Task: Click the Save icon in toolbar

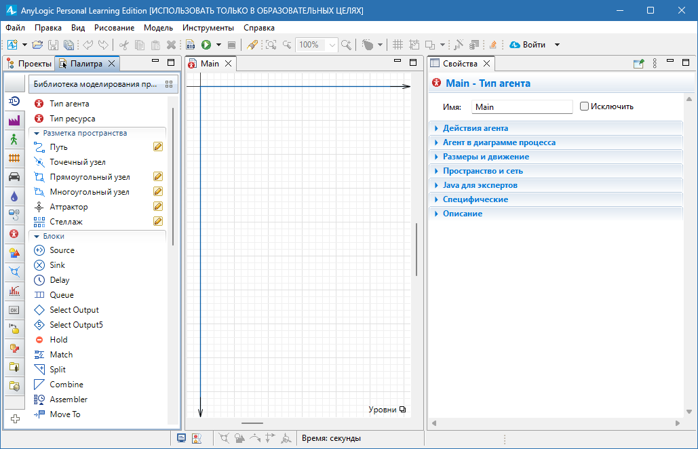Action: (x=53, y=45)
